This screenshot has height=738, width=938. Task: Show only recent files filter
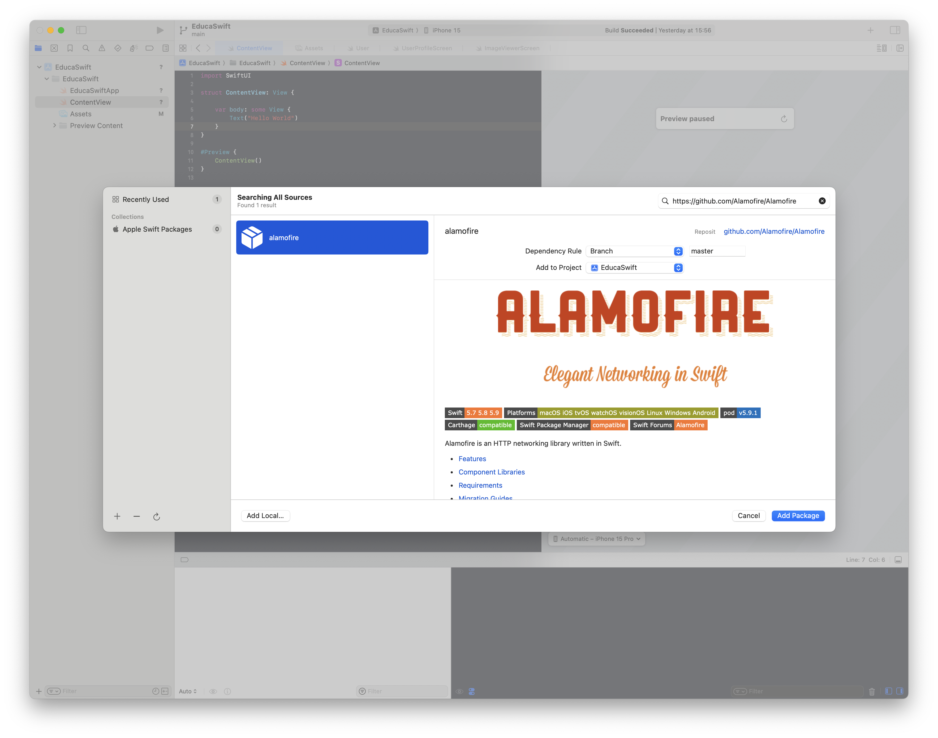(155, 692)
